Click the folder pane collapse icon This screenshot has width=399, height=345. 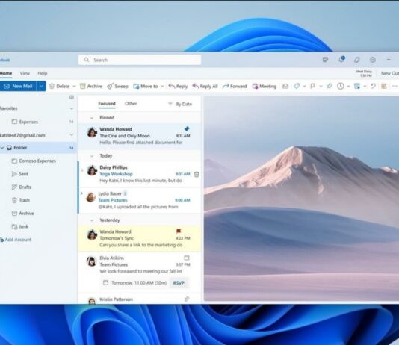coord(72,97)
